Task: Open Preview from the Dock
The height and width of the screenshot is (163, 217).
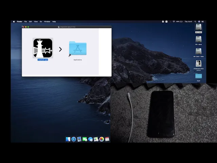Action: (79, 139)
